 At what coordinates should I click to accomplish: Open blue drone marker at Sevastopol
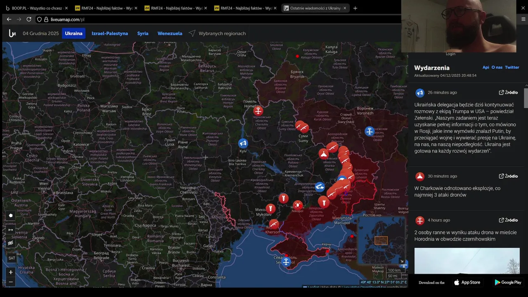[x=286, y=262]
